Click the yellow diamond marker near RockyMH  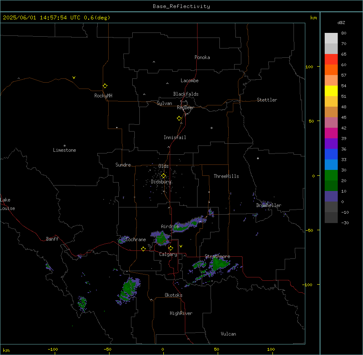point(105,86)
